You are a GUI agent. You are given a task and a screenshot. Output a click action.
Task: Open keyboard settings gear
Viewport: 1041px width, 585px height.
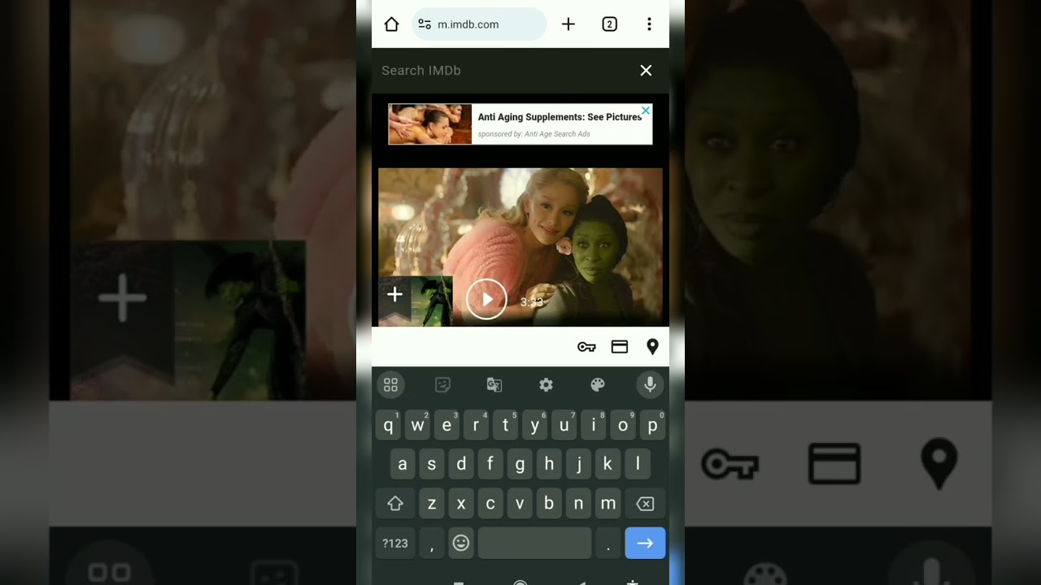[546, 385]
